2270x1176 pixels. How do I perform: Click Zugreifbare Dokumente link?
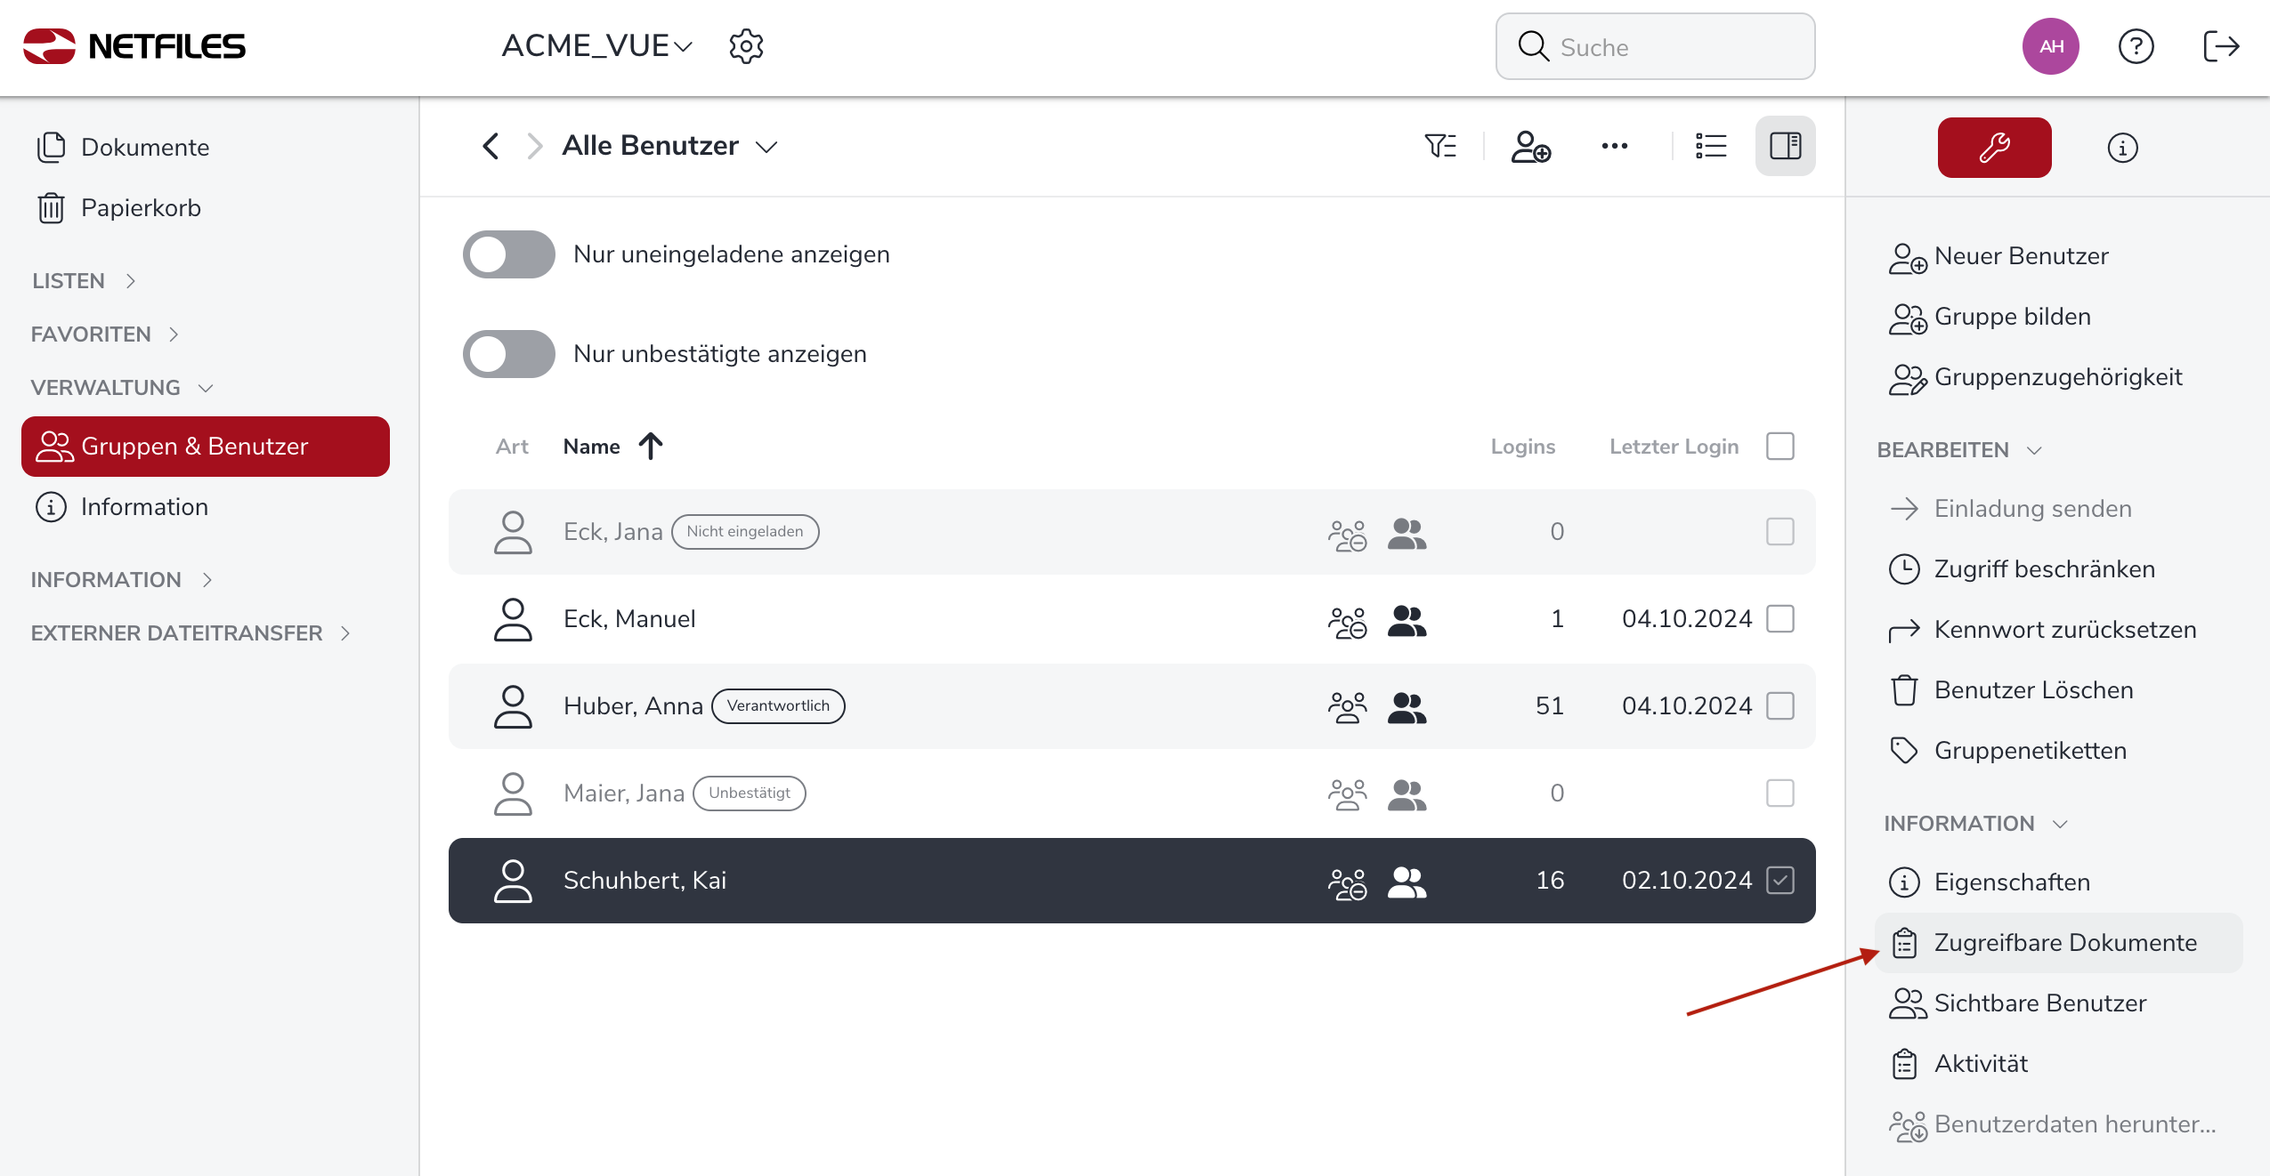coord(2064,943)
